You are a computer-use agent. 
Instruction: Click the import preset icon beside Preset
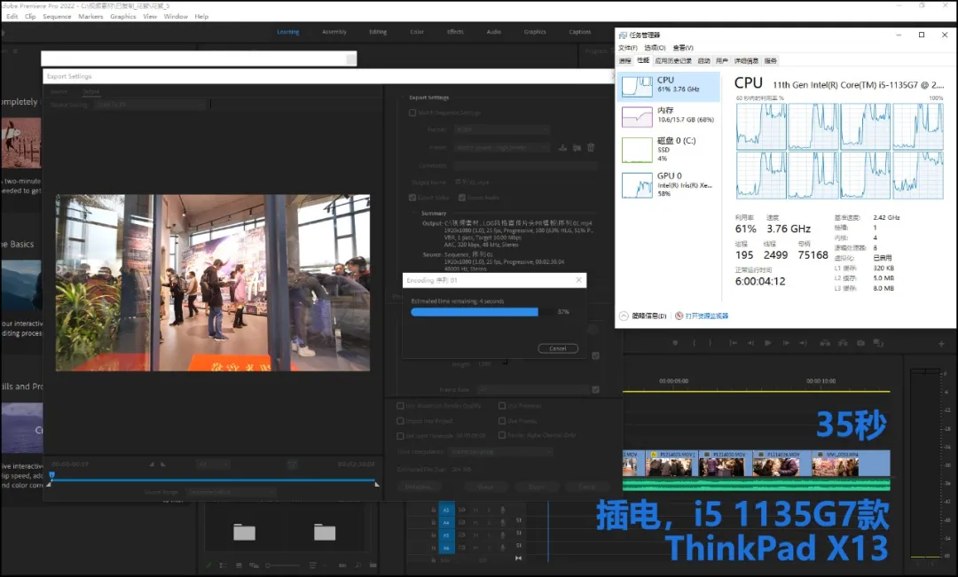[x=577, y=148]
